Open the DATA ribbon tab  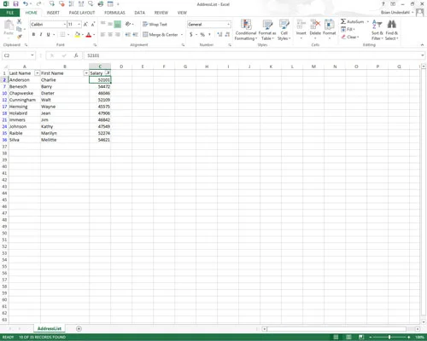click(x=139, y=13)
